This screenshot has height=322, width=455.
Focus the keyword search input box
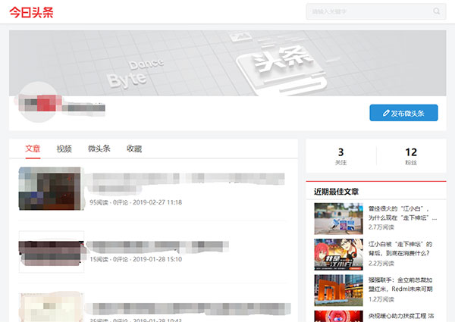click(x=368, y=11)
